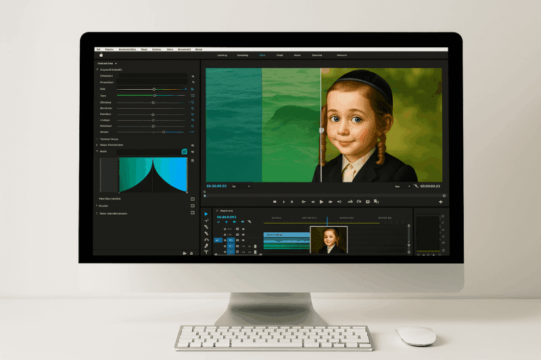Click the sequence name tab above the timeline
This screenshot has width=541, height=360.
[227, 211]
